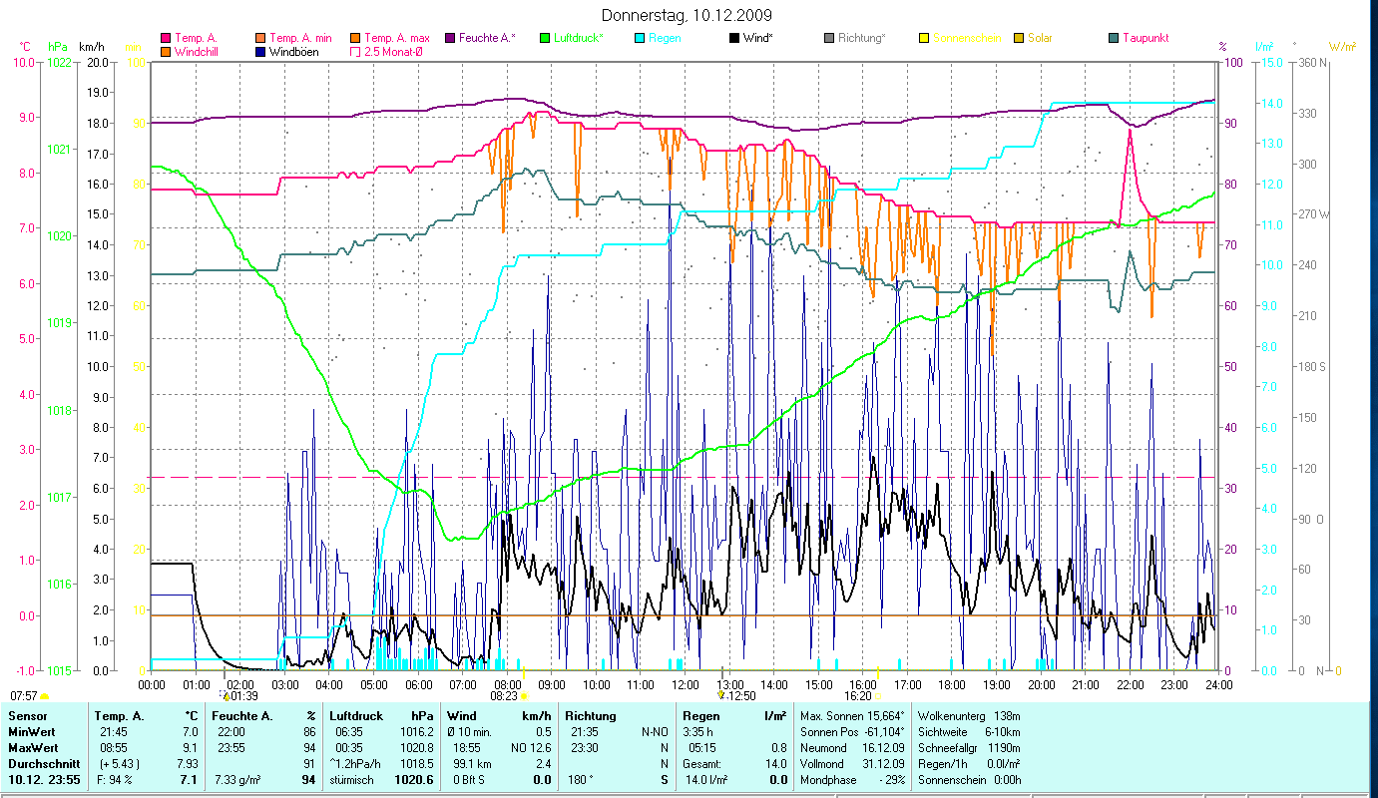The width and height of the screenshot is (1378, 798).
Task: Click the moon marker at 12:50
Action: coord(721,695)
